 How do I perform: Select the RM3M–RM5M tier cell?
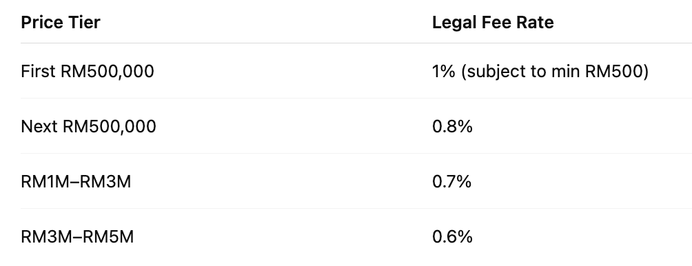77,237
